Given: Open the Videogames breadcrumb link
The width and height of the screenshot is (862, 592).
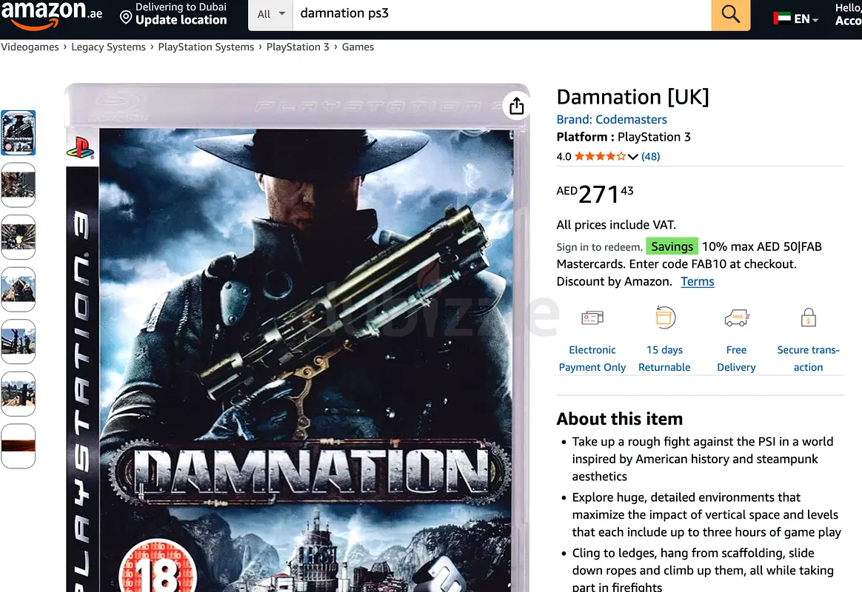Looking at the screenshot, I should 30,47.
